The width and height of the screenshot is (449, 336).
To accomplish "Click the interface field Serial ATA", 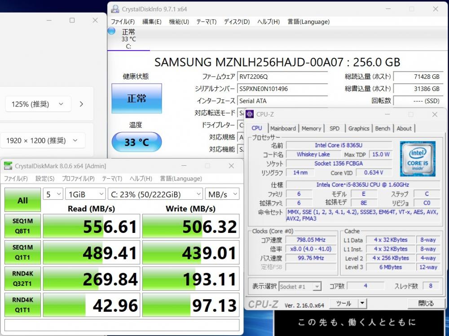I will [x=282, y=100].
